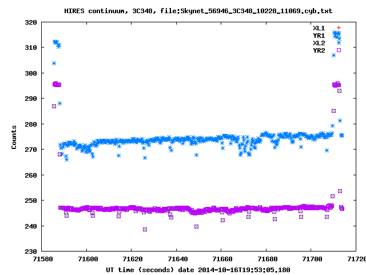
Task: Click x-axis tick label 71600
Action: point(88,259)
